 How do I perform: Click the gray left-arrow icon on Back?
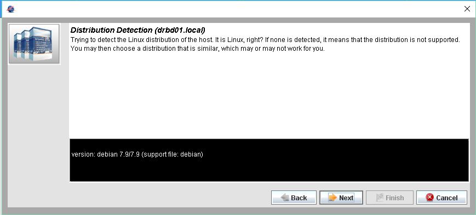click(285, 198)
